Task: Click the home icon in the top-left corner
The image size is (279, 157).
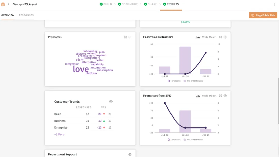Action: click(3, 4)
